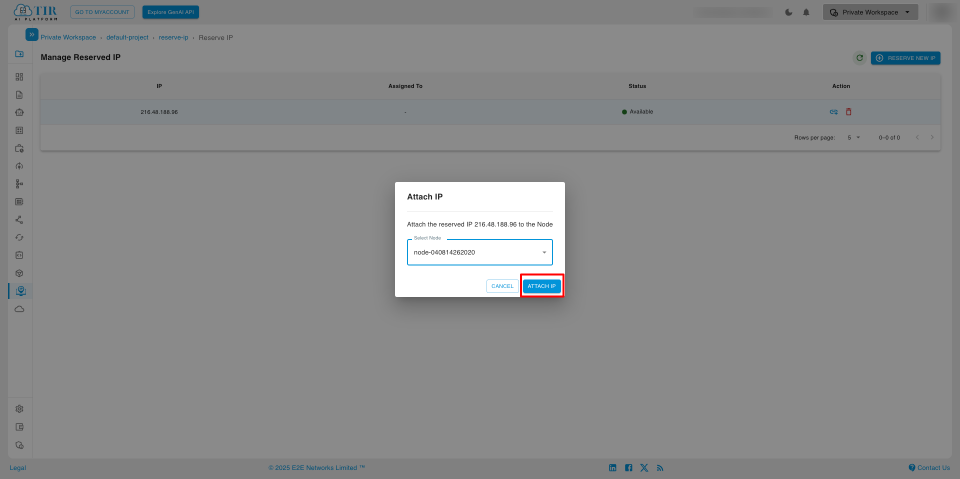Toggle dark mode moon icon
The image size is (960, 479).
[x=788, y=12]
